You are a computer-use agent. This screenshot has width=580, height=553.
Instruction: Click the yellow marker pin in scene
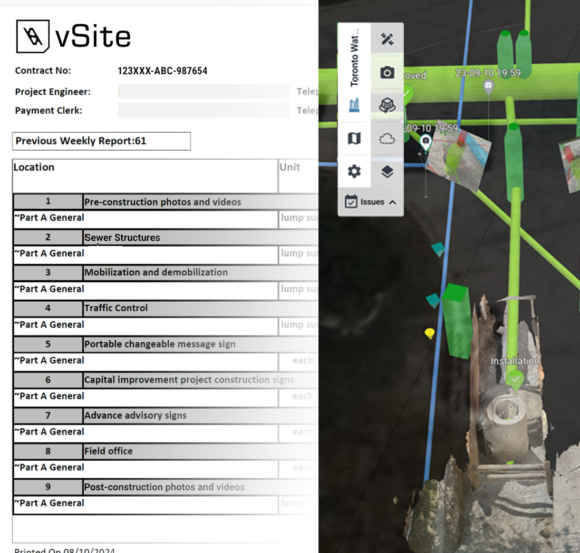point(430,333)
